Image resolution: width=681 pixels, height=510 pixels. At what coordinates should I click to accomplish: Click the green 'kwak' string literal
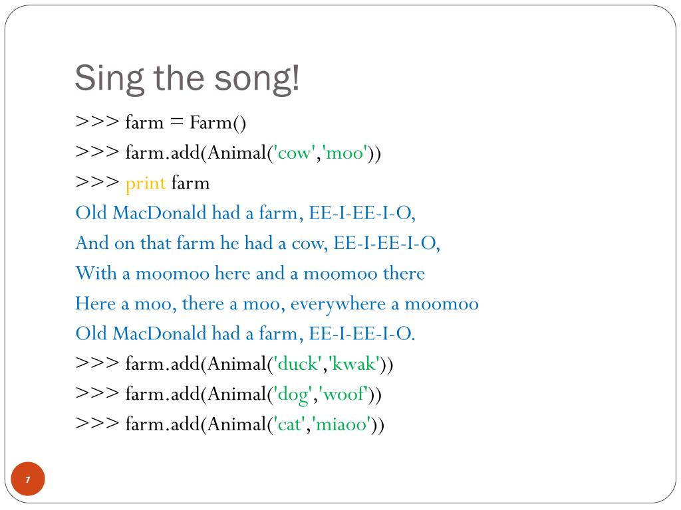355,363
